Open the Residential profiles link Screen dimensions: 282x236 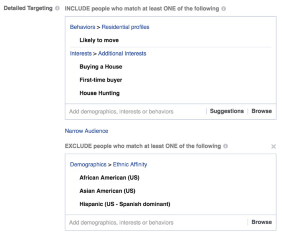[x=125, y=27]
